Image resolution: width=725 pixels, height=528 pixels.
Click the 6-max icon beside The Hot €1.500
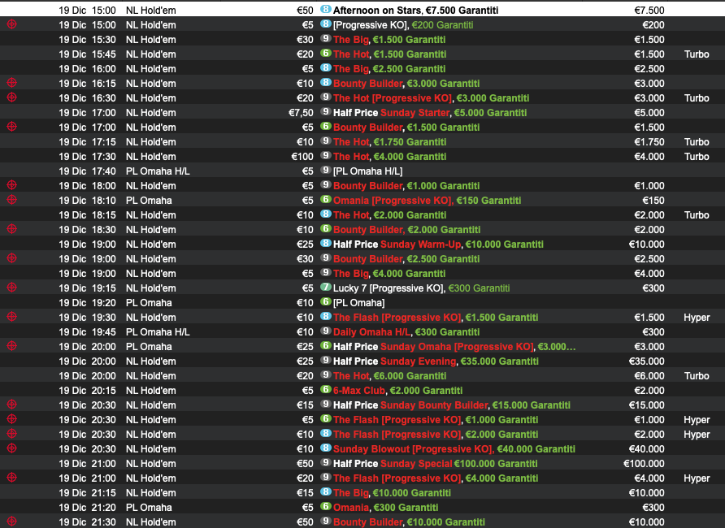point(325,53)
